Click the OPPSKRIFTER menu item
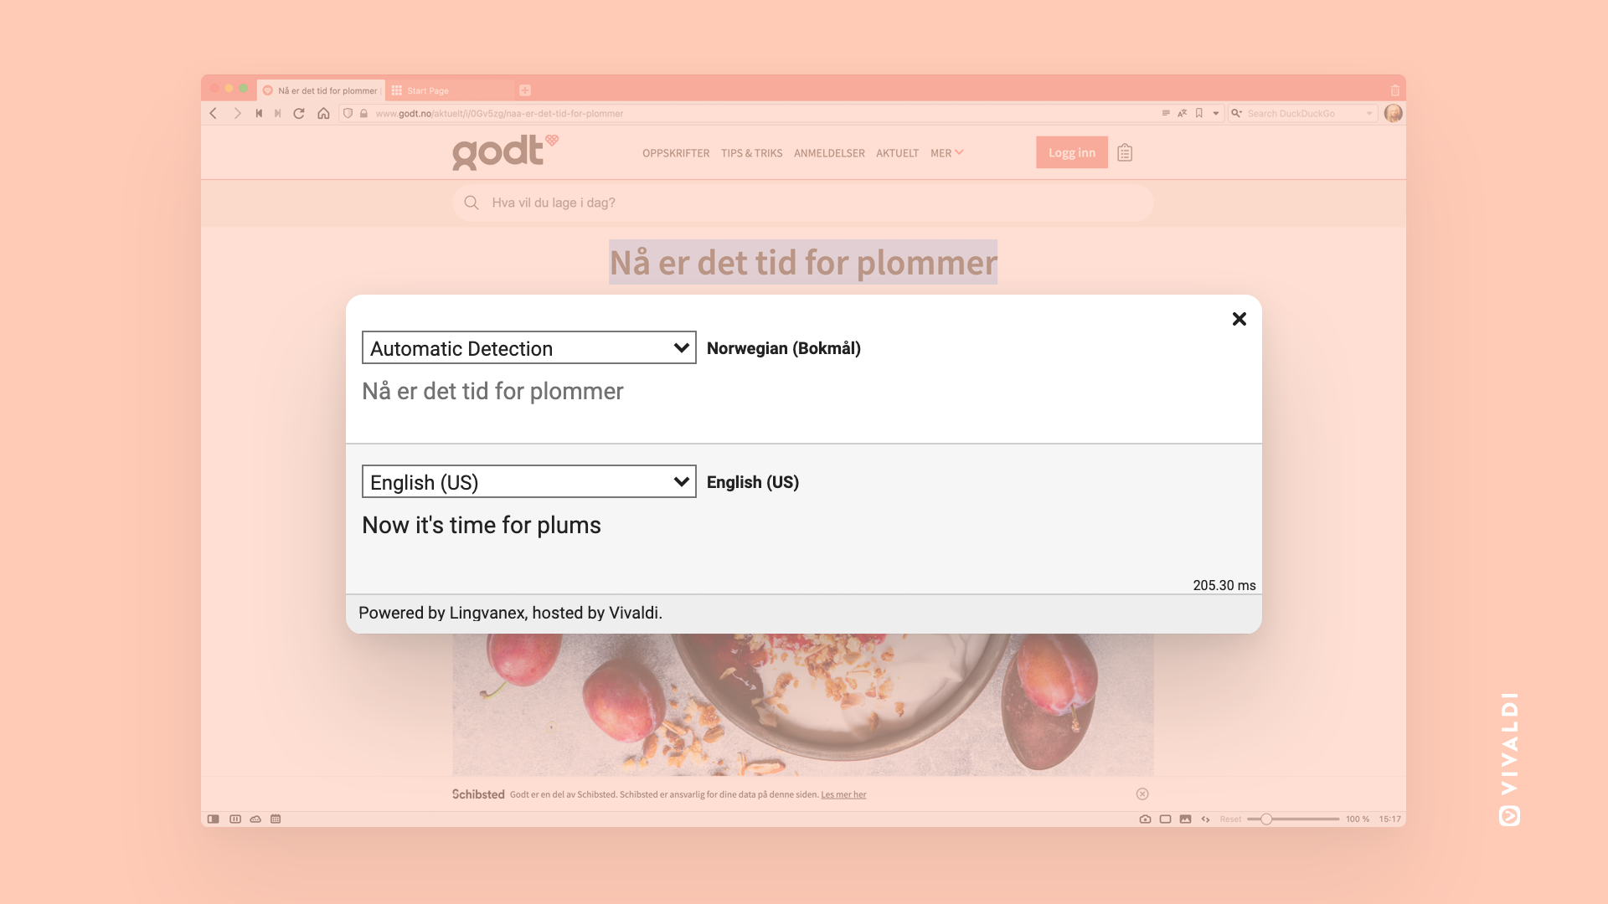The width and height of the screenshot is (1608, 904). coord(676,152)
